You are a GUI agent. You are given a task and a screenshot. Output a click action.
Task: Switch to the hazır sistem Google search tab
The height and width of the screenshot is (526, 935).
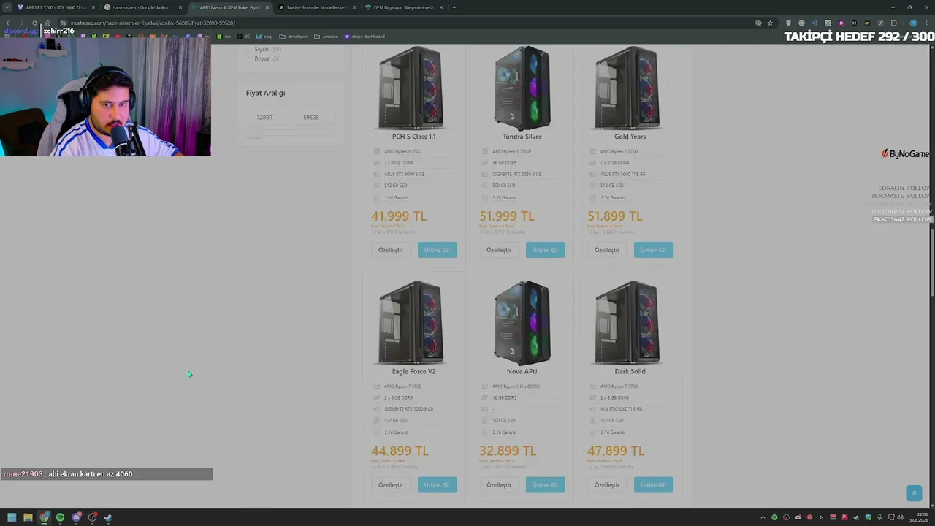tap(142, 7)
